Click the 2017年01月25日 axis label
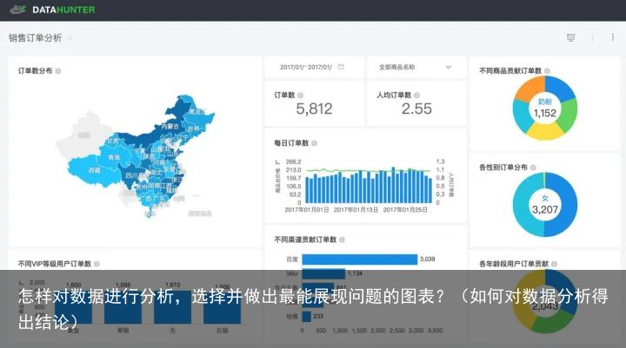The width and height of the screenshot is (626, 348). (x=405, y=210)
